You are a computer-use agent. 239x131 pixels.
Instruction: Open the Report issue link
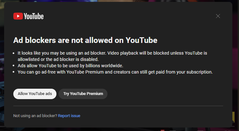click(x=69, y=116)
